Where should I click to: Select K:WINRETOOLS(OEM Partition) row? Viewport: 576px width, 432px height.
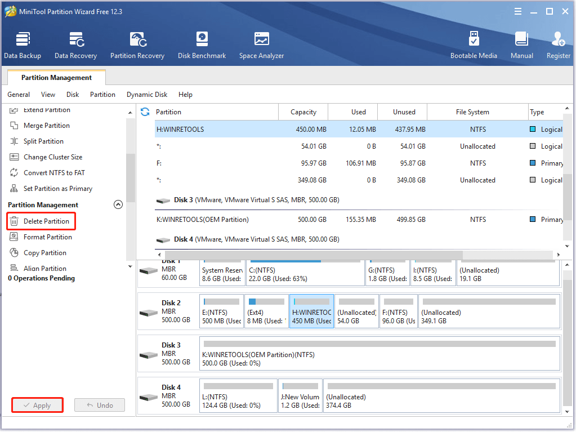coord(359,219)
